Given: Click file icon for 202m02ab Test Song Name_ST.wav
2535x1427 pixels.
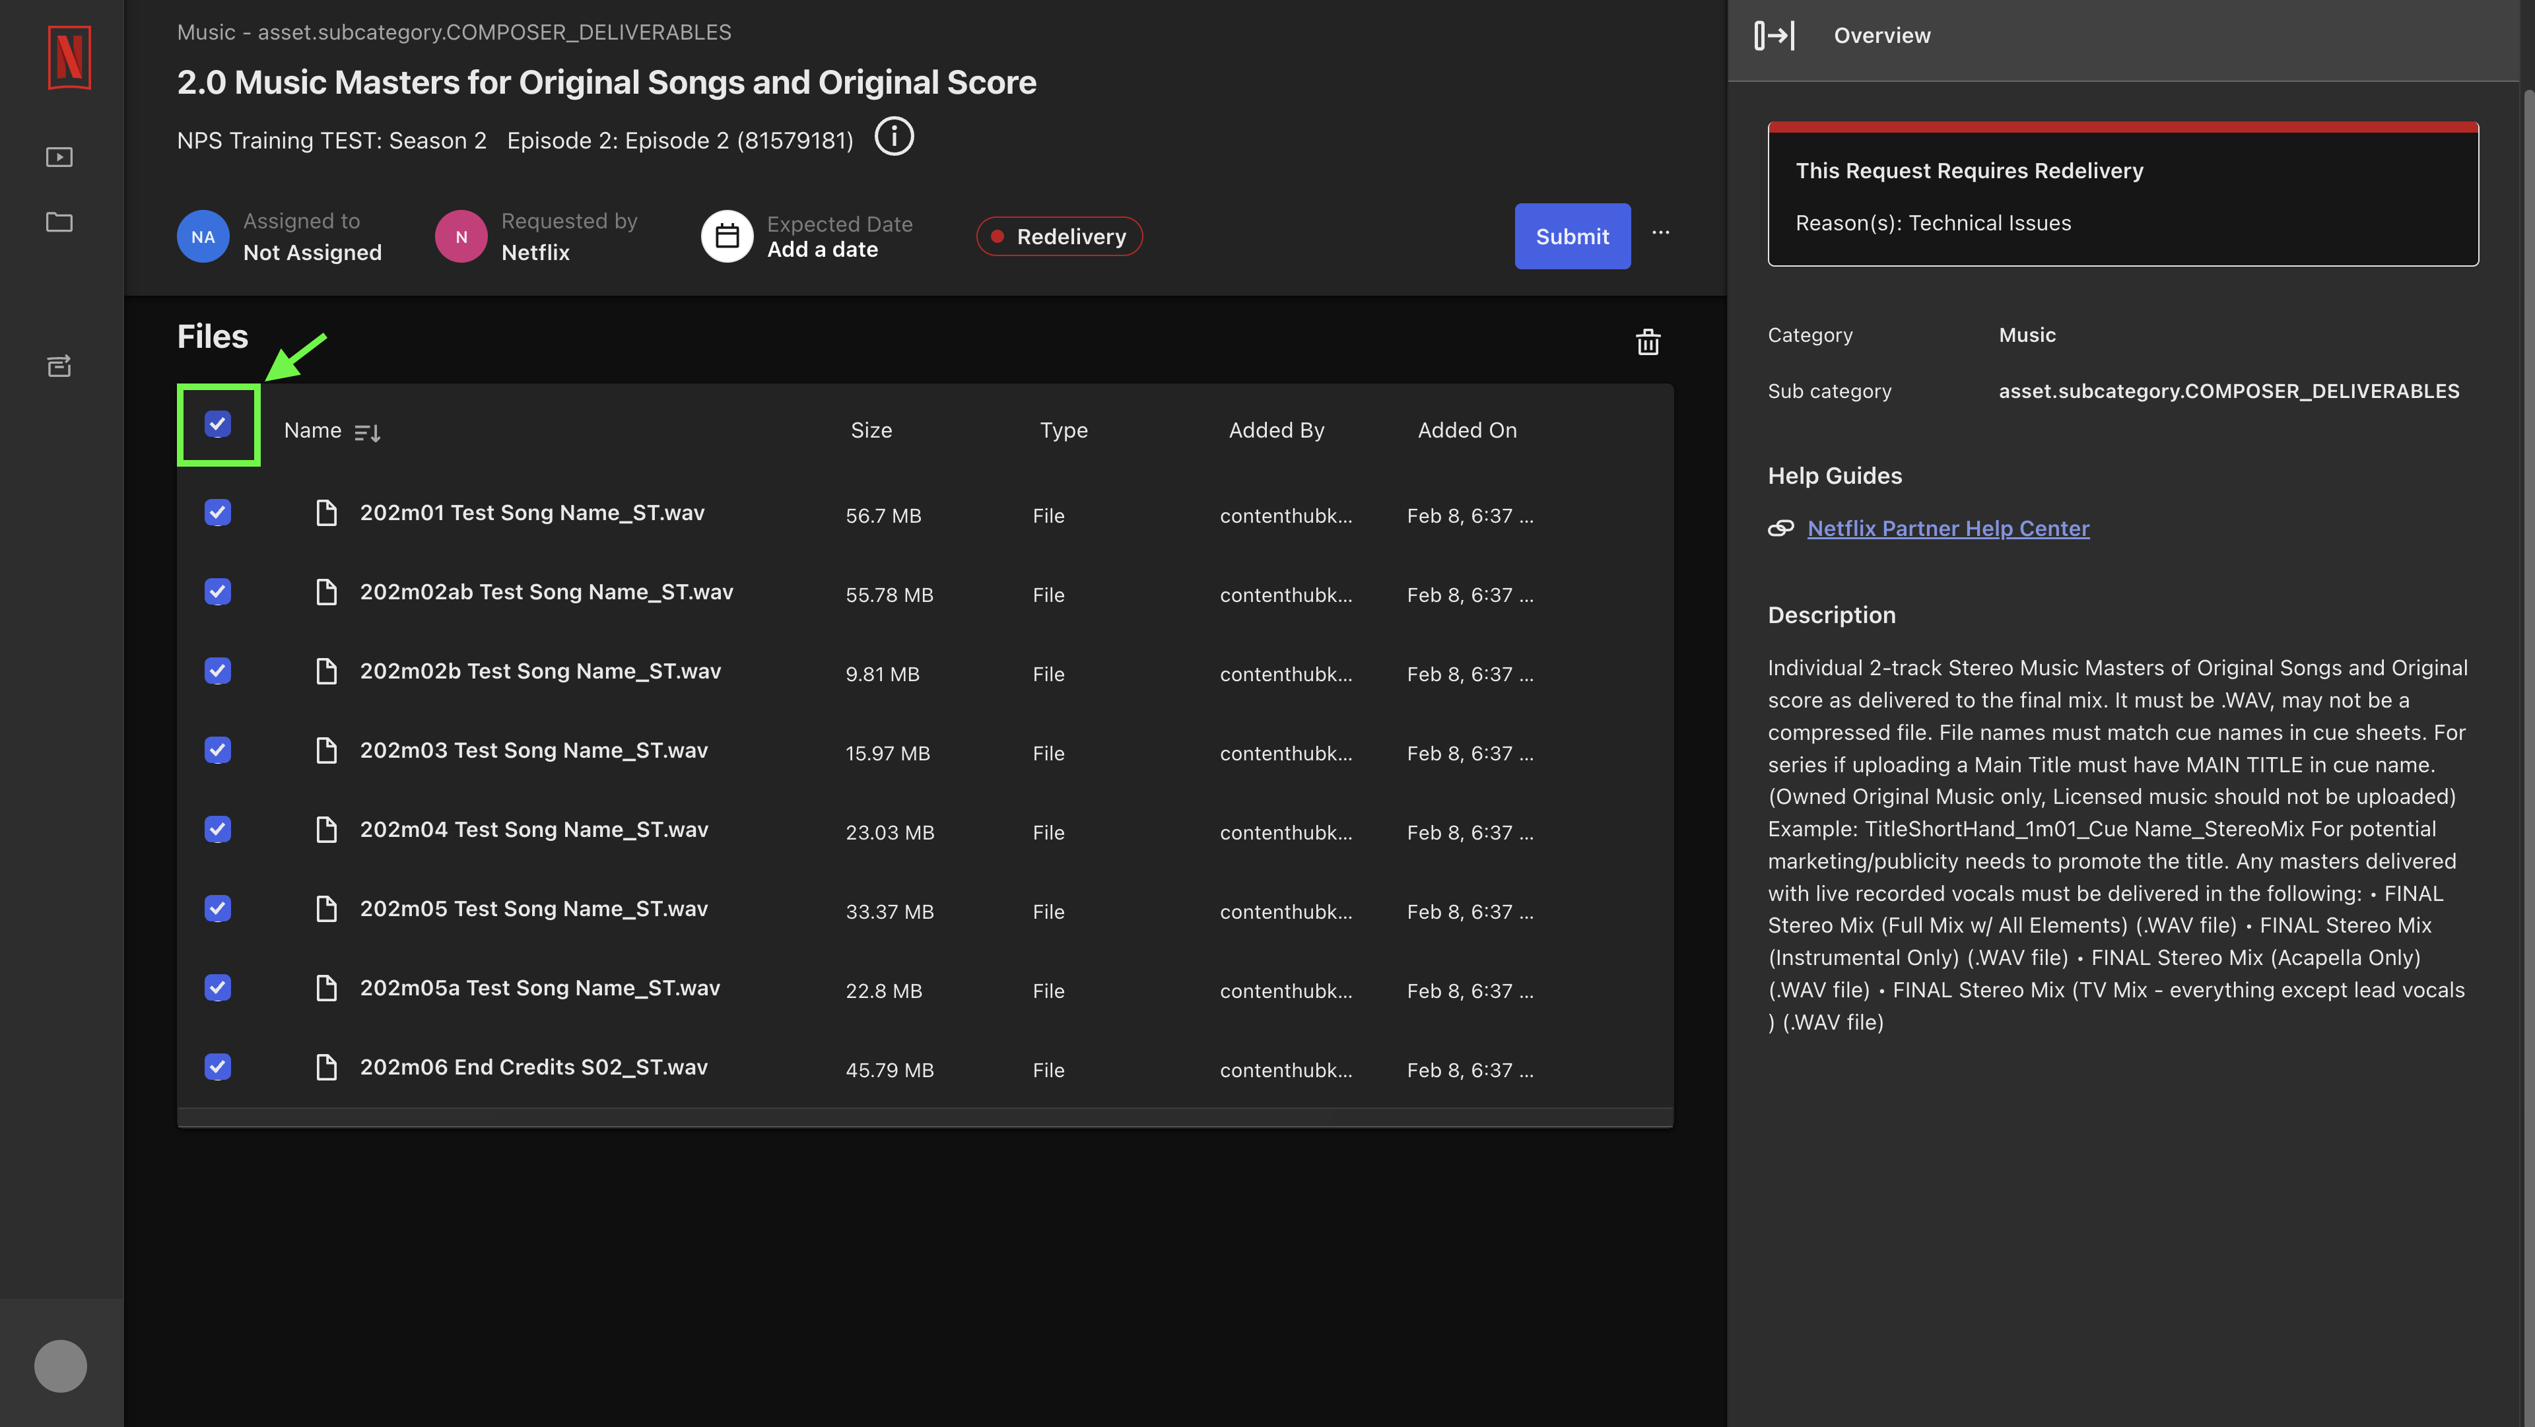Looking at the screenshot, I should tap(325, 591).
